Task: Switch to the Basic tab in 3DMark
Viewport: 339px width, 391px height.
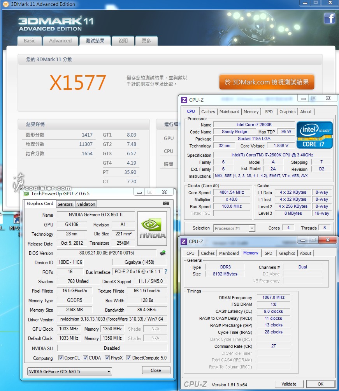Action: [30, 40]
